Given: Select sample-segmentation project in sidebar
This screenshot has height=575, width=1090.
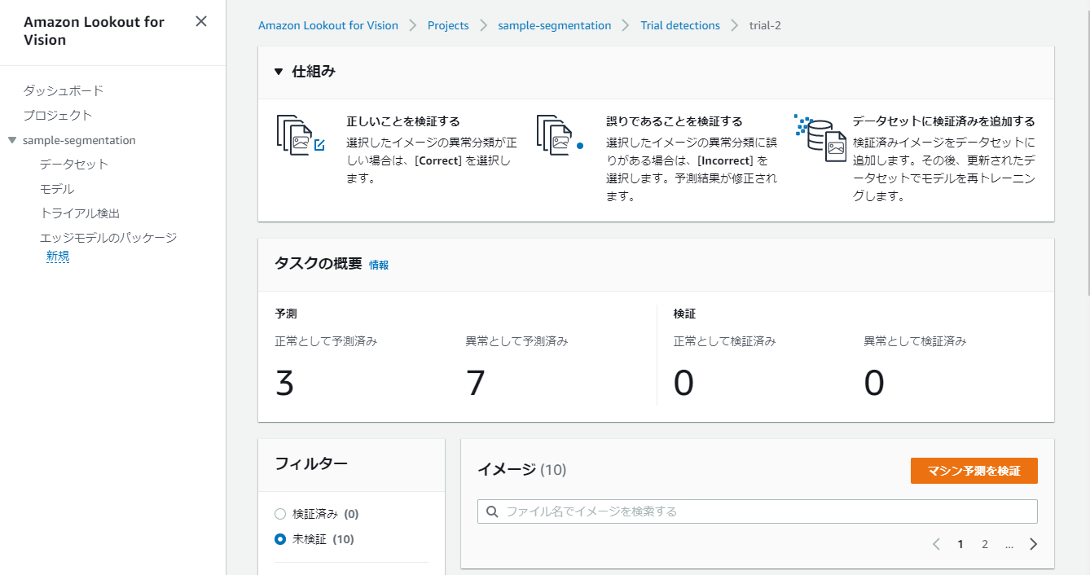Looking at the screenshot, I should (79, 140).
